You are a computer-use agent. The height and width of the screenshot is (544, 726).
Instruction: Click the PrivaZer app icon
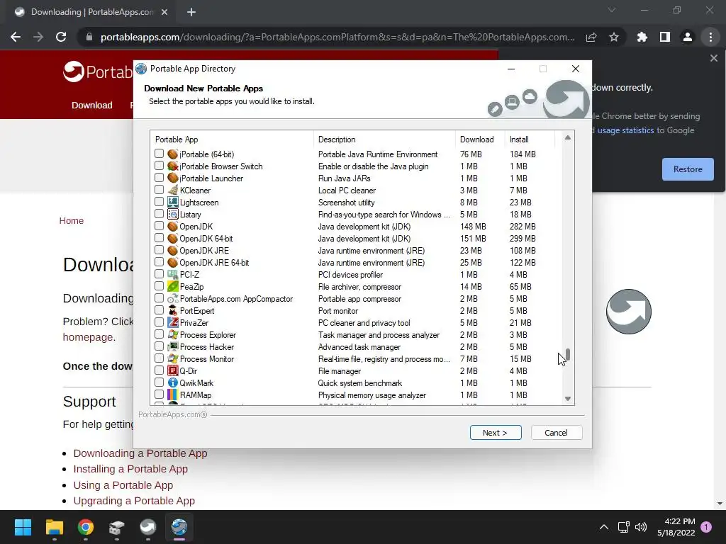click(173, 323)
